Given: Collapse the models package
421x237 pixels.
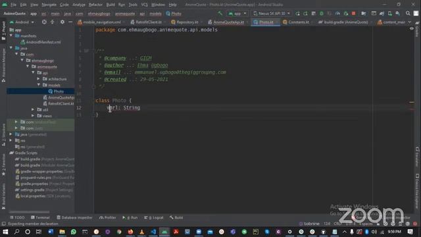Looking at the screenshot, I should (38, 85).
